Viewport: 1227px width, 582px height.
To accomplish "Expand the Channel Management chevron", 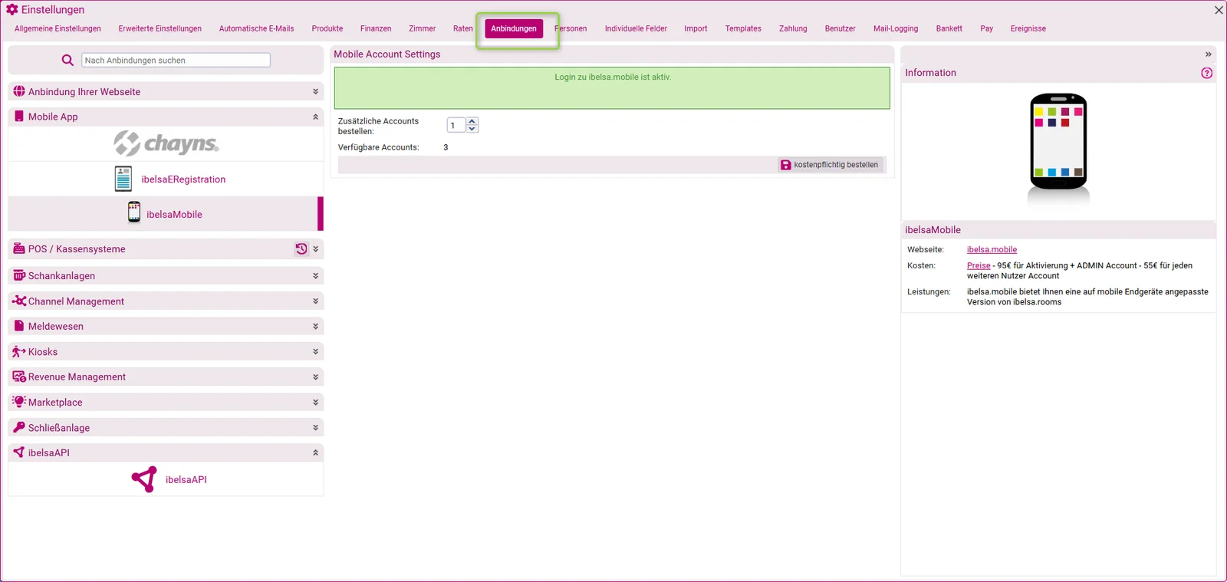I will pyautogui.click(x=315, y=301).
